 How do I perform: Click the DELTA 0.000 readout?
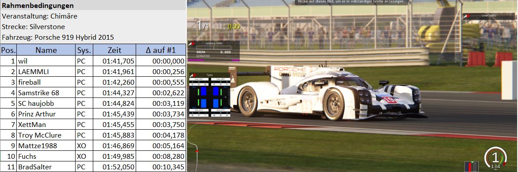pos(214,52)
